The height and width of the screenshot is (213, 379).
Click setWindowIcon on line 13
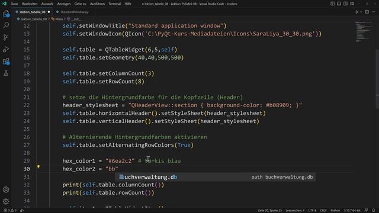(100, 34)
